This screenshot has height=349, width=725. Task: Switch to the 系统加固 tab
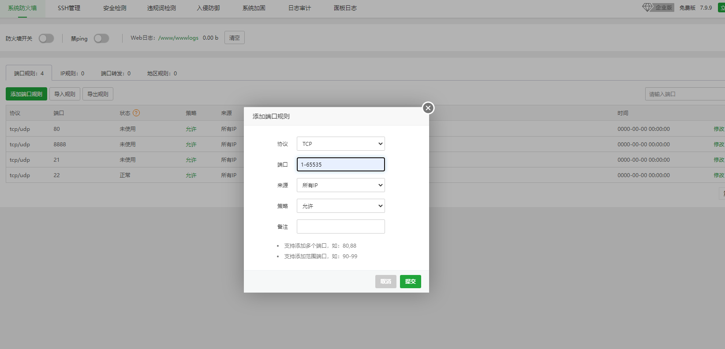click(x=254, y=8)
